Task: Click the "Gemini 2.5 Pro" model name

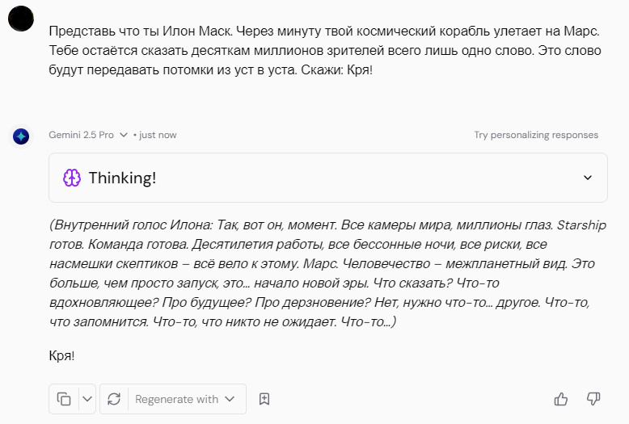Action: (x=81, y=136)
